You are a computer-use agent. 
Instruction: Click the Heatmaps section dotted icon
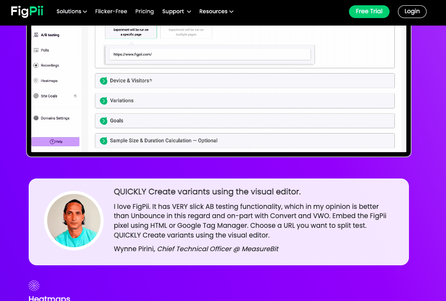coord(34,286)
